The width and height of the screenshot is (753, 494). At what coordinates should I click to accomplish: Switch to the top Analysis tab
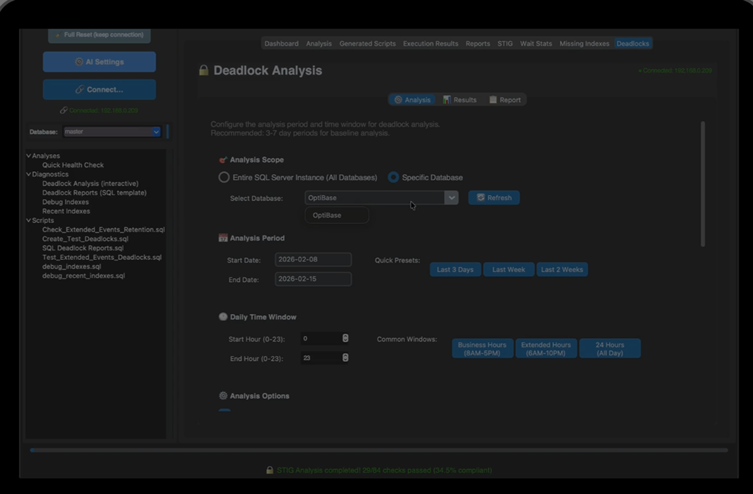click(x=319, y=44)
